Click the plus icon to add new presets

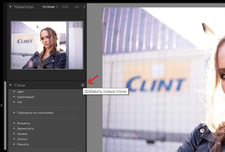point(83,85)
